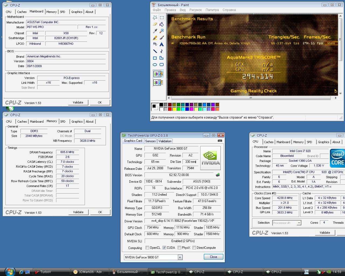345x276 pixels.
Task: Open CPU tab in Mainboard CPU-Z window
Action: pos(9,12)
